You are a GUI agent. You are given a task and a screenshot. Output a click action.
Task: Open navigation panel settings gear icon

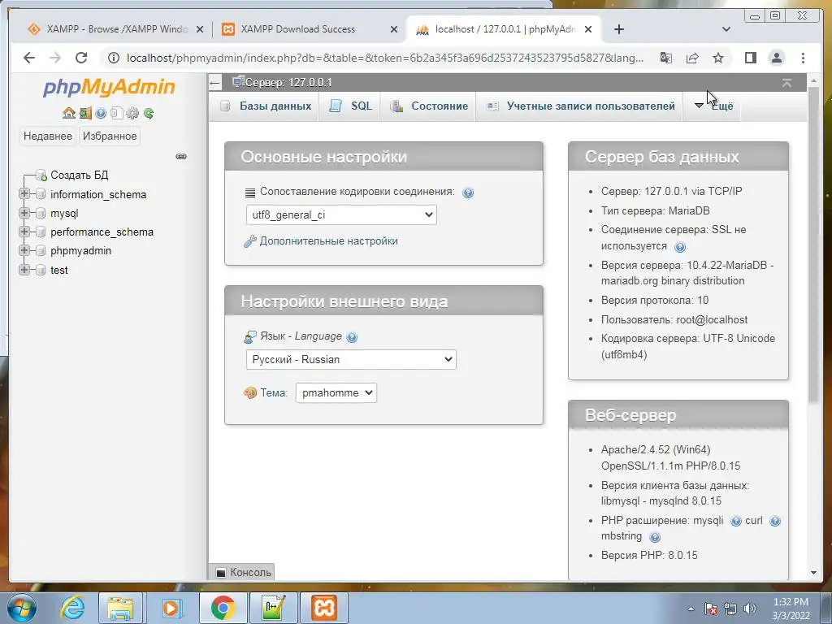tap(132, 113)
